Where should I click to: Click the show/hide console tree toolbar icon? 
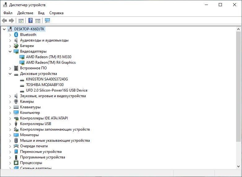21,20
